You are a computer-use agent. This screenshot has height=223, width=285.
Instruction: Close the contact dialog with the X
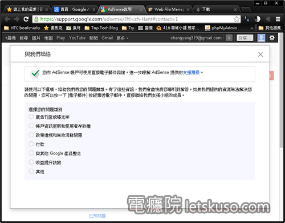(x=260, y=54)
